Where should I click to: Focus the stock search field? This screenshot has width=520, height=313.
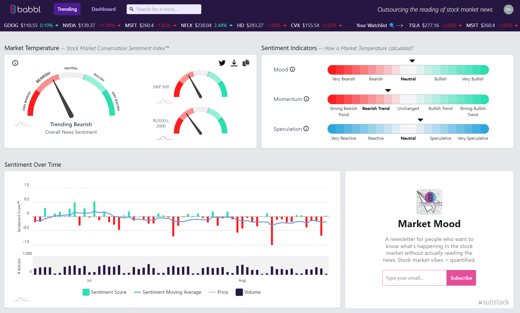(x=164, y=9)
